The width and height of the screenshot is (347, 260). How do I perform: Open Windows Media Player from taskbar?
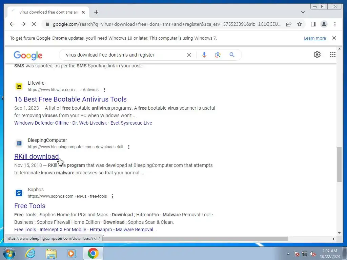(x=72, y=254)
